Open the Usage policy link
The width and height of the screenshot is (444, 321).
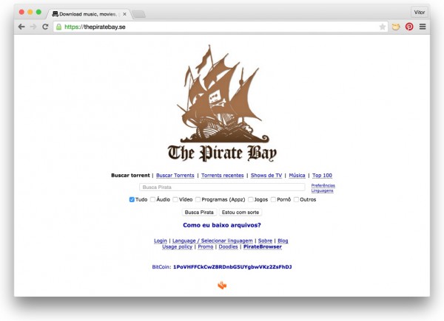pos(178,246)
